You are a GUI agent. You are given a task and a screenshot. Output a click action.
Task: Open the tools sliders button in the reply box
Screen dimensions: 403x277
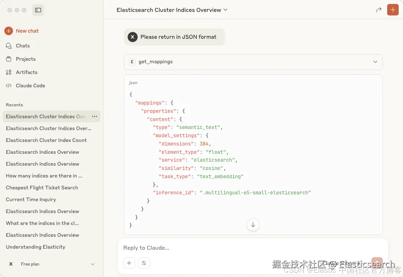[144, 263]
